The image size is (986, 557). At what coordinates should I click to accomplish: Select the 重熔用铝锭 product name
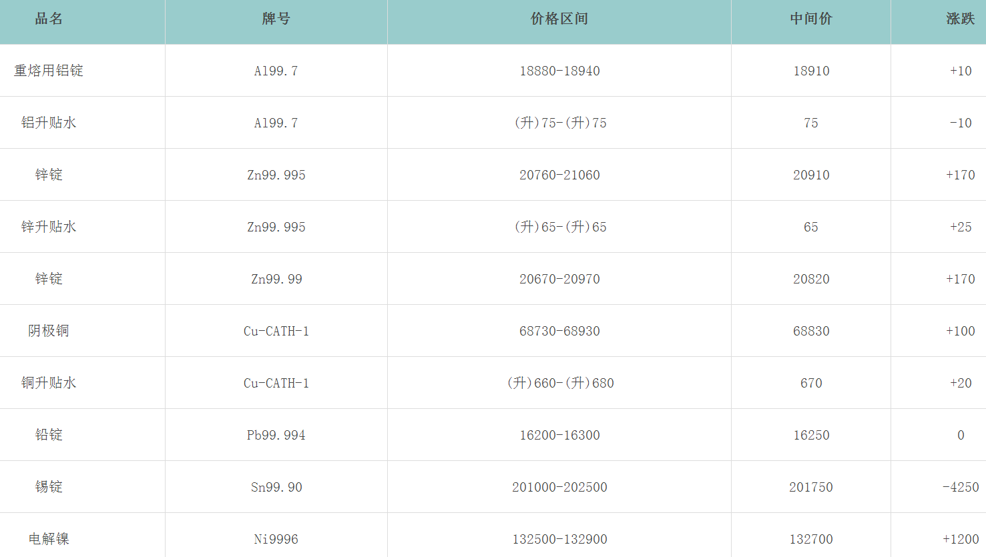[49, 71]
